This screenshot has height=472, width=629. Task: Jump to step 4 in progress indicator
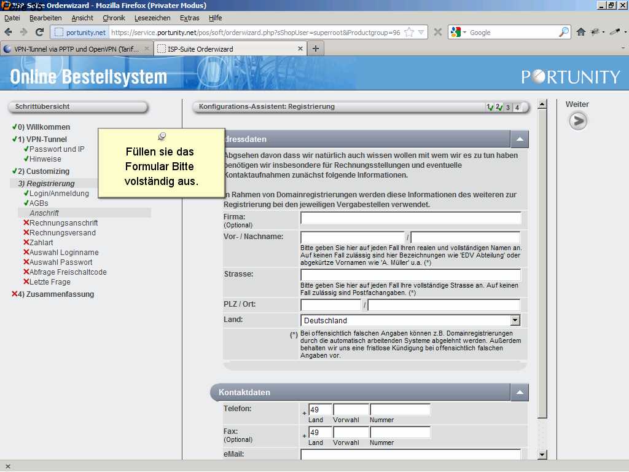coord(517,108)
